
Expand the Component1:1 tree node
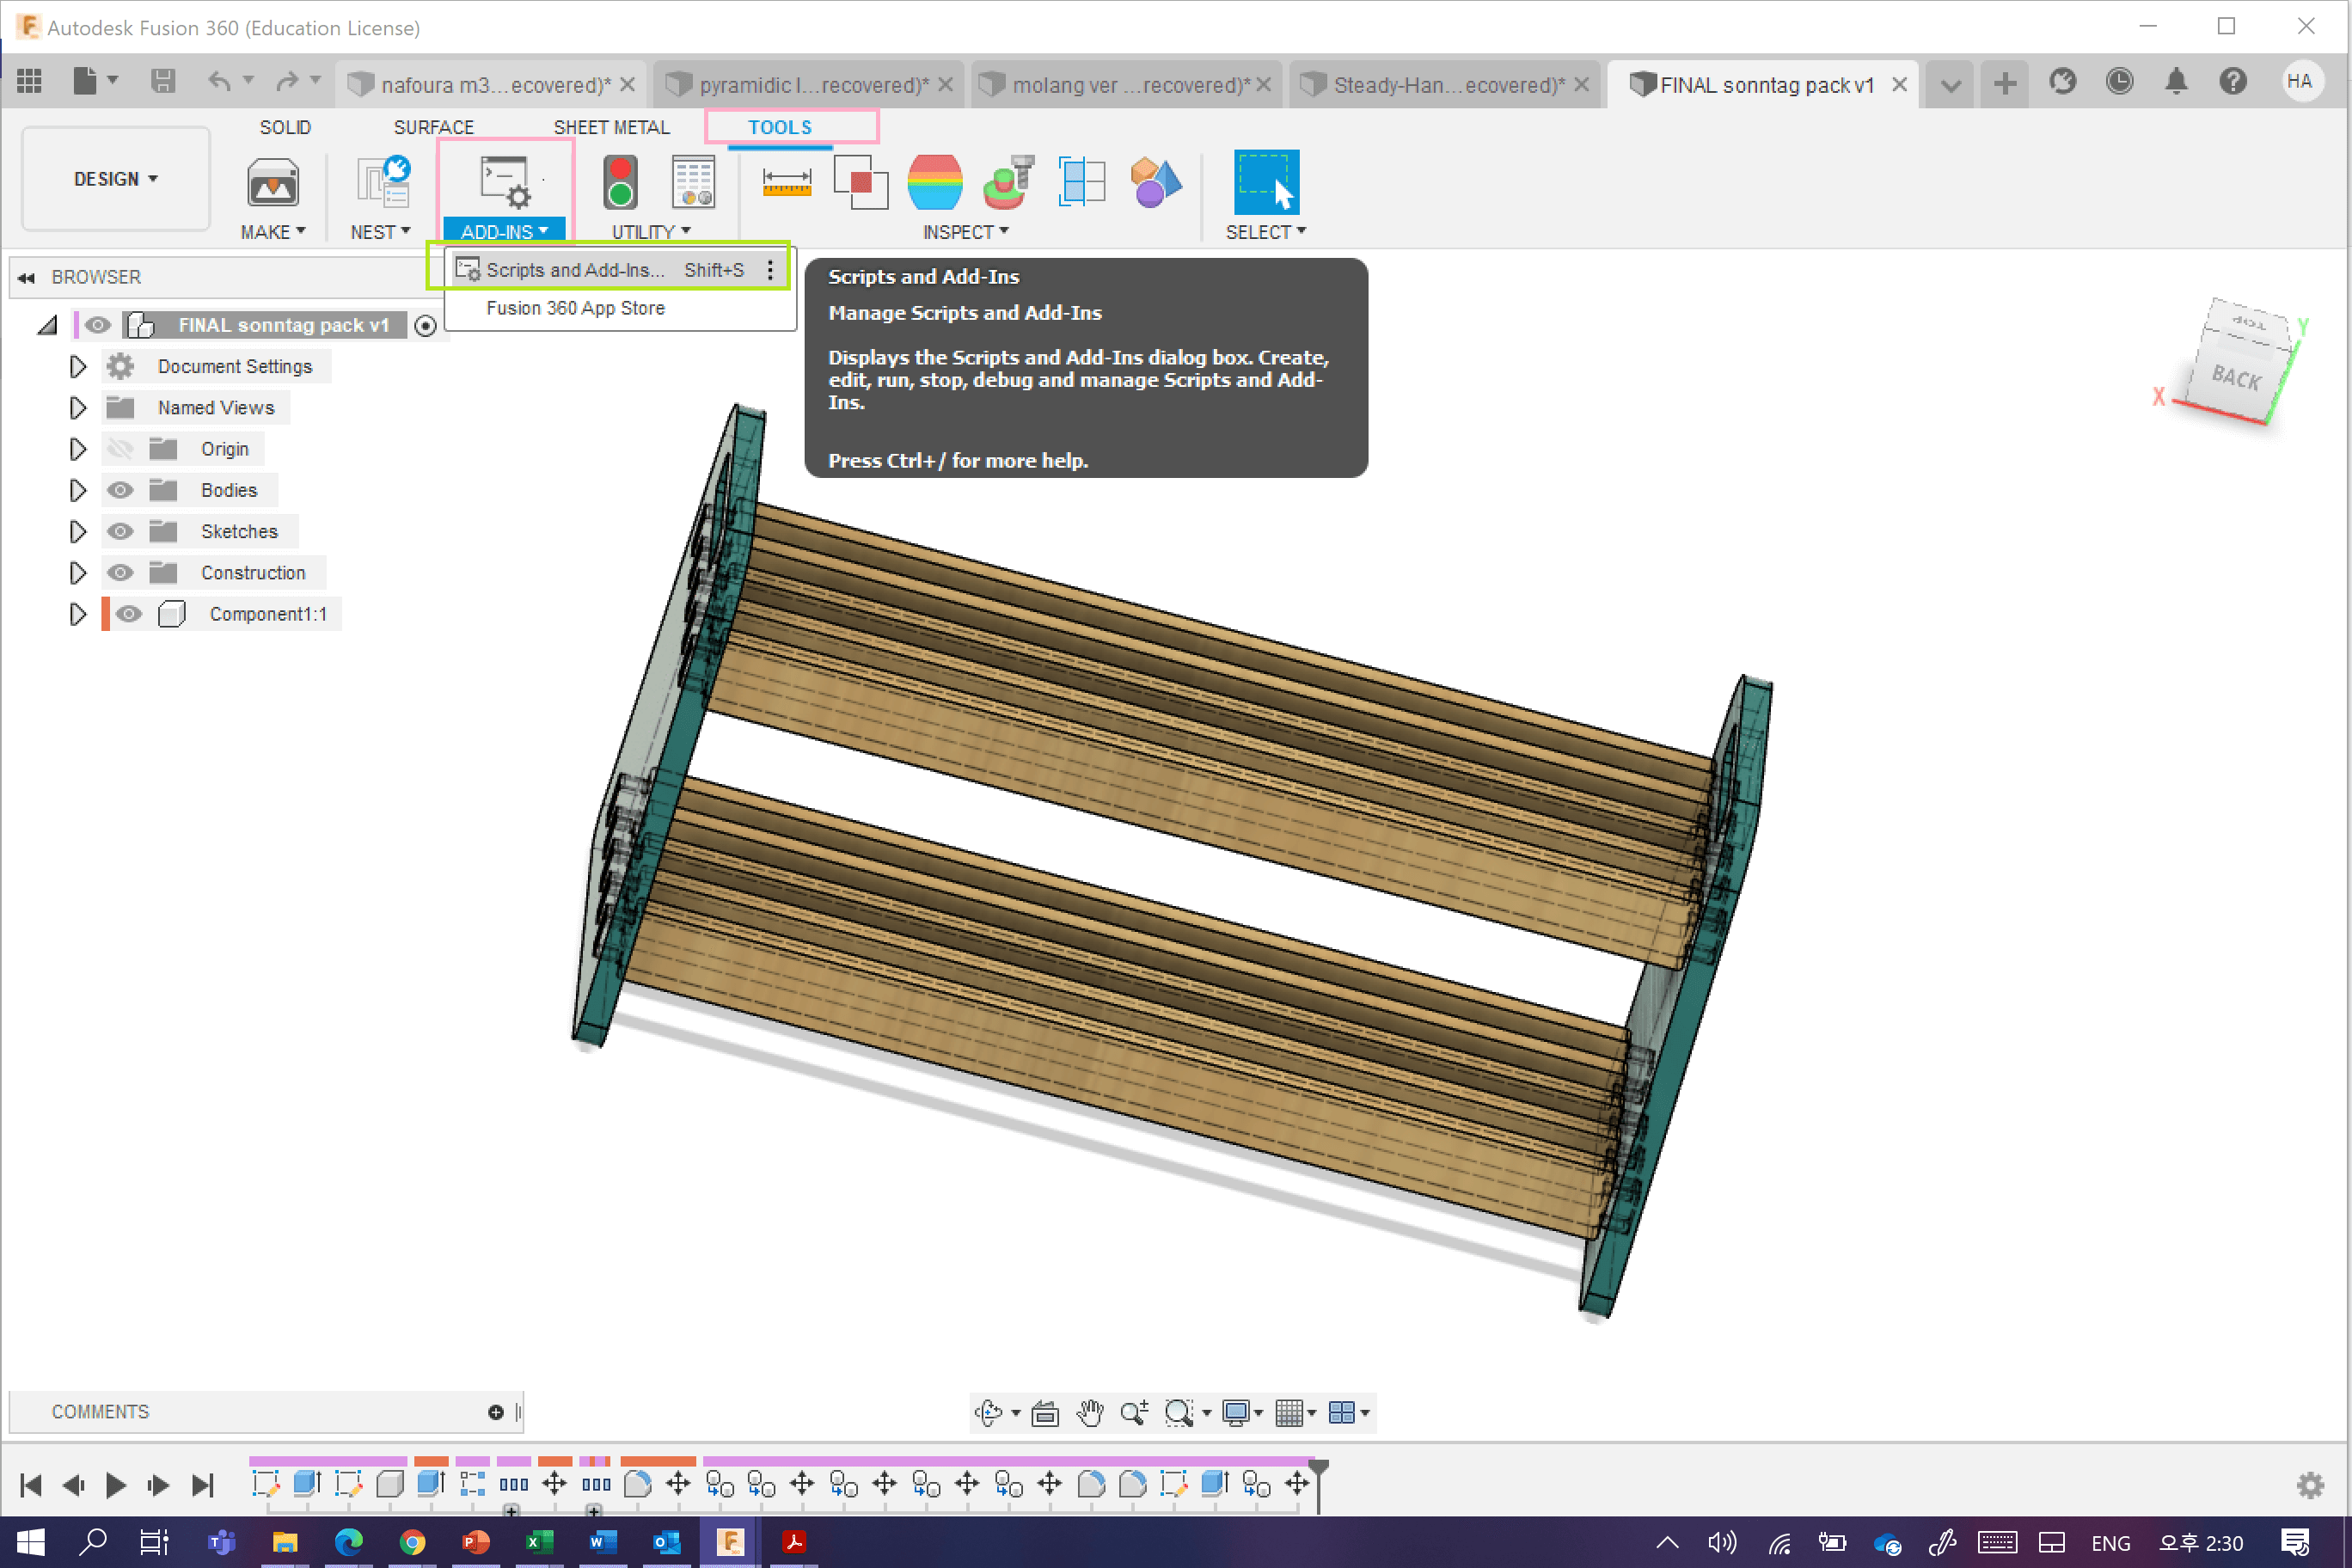tap(77, 614)
